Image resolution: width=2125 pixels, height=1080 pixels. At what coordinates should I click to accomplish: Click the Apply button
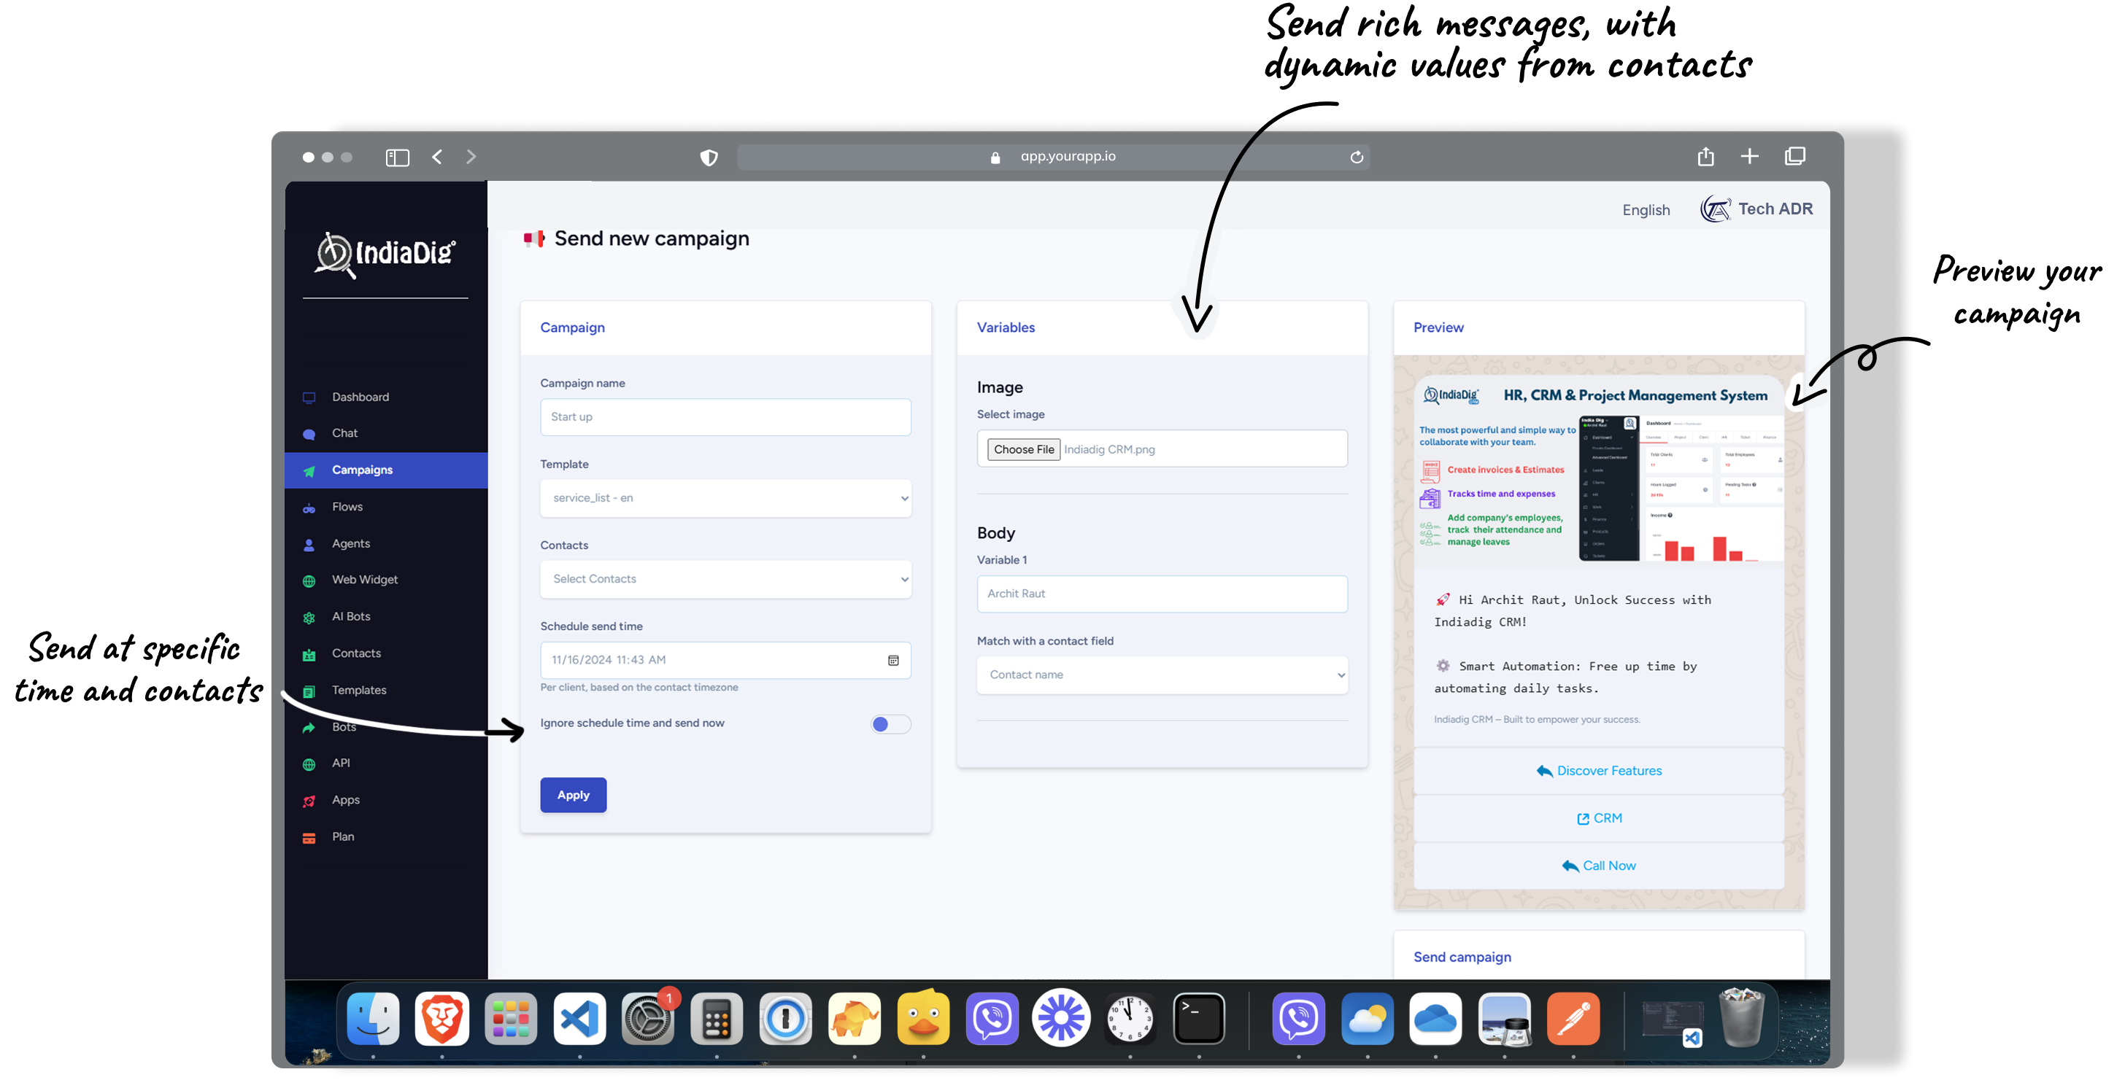[x=574, y=795]
